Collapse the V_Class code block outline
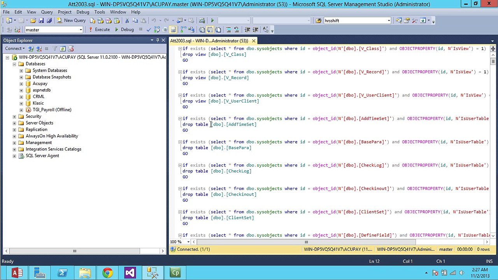 180,49
